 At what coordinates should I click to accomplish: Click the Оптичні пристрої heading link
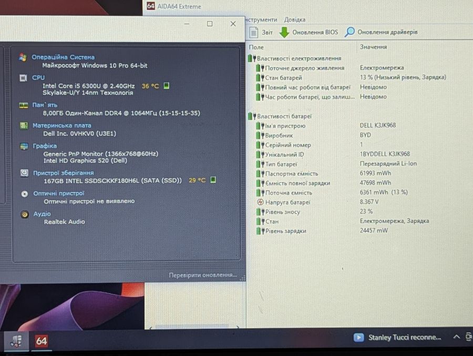(x=59, y=193)
